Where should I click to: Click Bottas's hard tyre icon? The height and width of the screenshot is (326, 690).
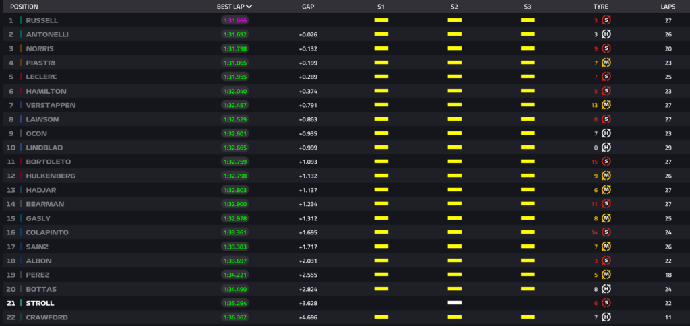606,289
